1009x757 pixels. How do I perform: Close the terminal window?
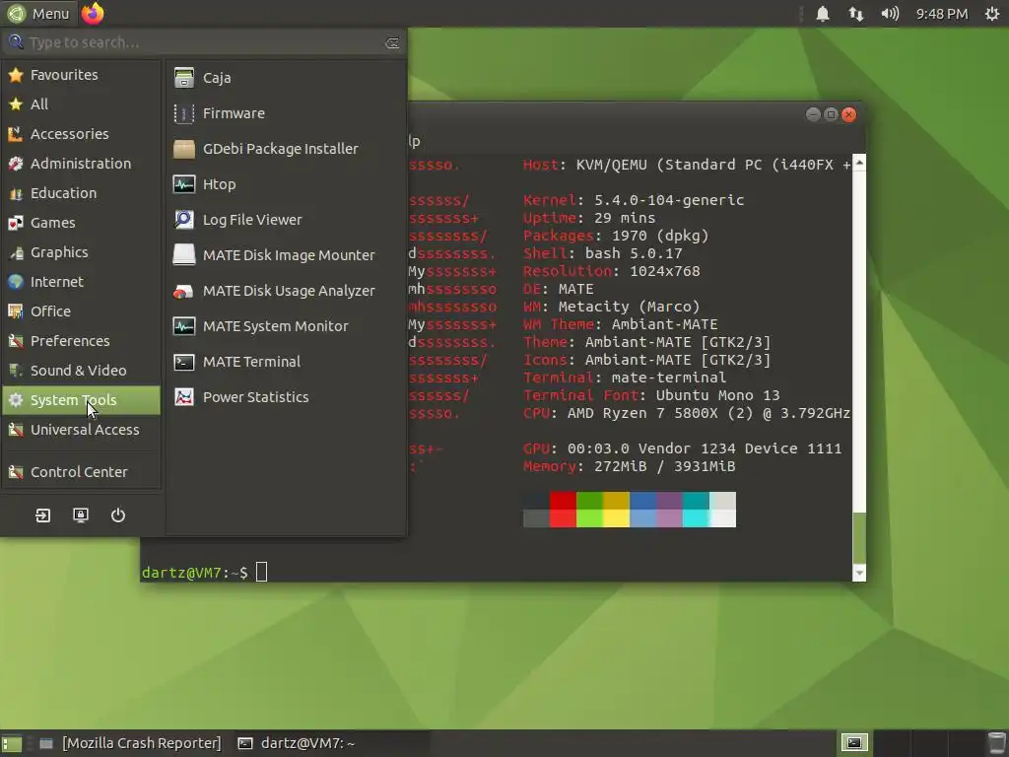848,114
